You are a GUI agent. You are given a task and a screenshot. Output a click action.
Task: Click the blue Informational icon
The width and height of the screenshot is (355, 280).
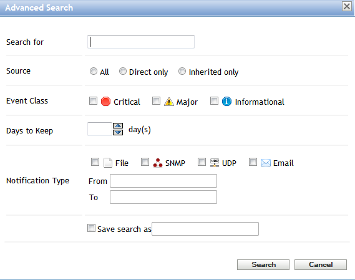pos(226,101)
